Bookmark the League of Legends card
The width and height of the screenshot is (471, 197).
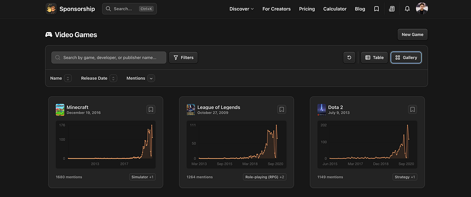pos(282,109)
